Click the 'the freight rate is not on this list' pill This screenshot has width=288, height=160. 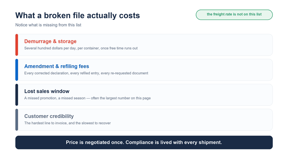pos(234,15)
